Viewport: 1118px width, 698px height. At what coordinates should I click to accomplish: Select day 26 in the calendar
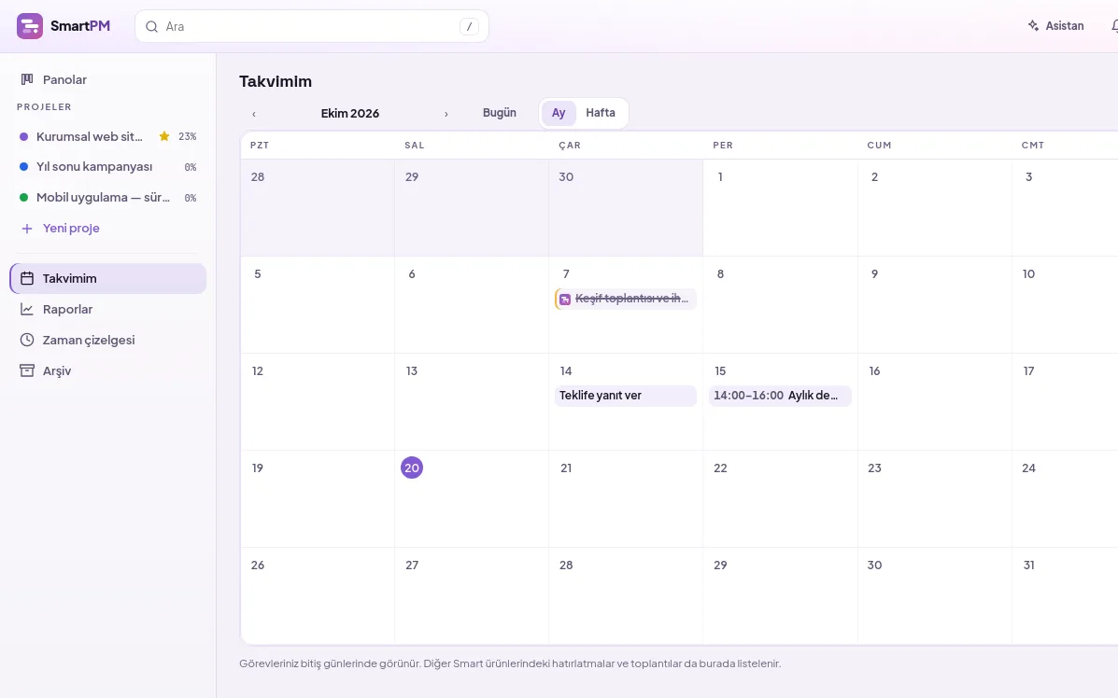click(258, 565)
